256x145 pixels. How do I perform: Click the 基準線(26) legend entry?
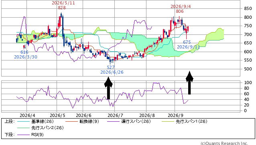pos(43,121)
